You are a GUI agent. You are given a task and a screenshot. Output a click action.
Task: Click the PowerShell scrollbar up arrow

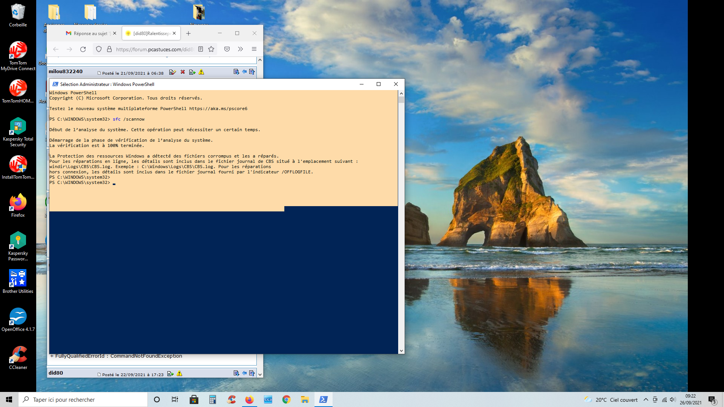[401, 93]
